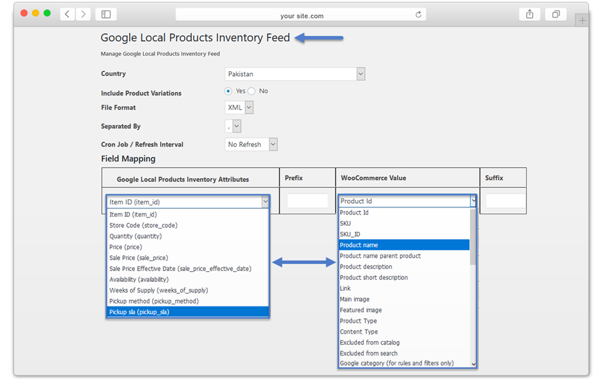Minimize the window with the yellow button
Screen dimensions: 603x379
(x=35, y=13)
